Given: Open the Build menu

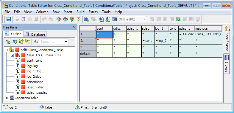Looking at the screenshot, I should coord(80,12).
